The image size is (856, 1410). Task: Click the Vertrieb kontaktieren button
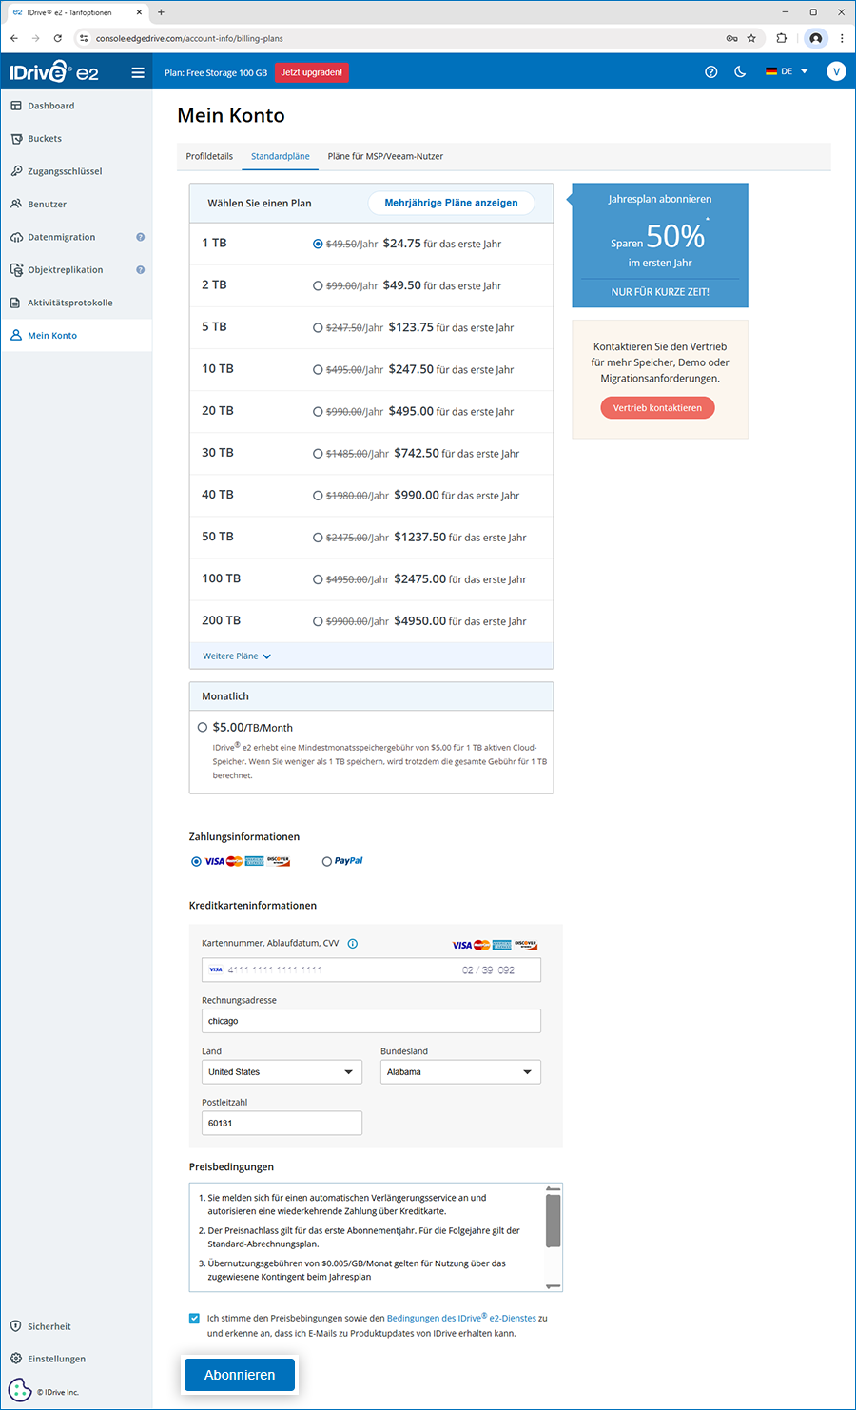pyautogui.click(x=657, y=408)
